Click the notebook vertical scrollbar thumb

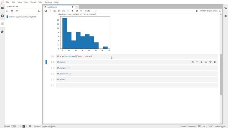tap(221, 75)
